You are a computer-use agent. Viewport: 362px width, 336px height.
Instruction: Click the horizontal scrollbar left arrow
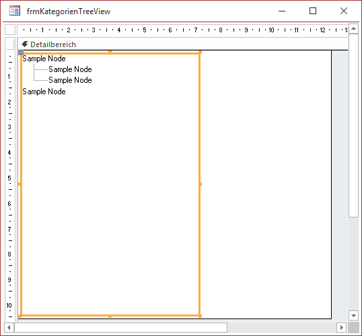click(9, 327)
